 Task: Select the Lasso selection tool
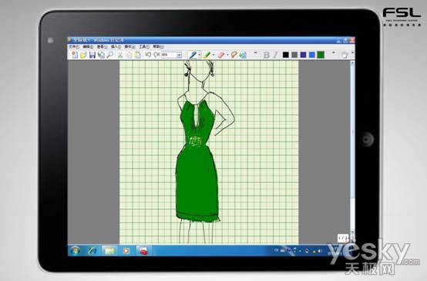pyautogui.click(x=234, y=55)
